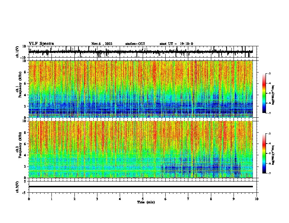Click the time axis tick label '0'
The width and height of the screenshot is (289, 223).
click(29, 199)
